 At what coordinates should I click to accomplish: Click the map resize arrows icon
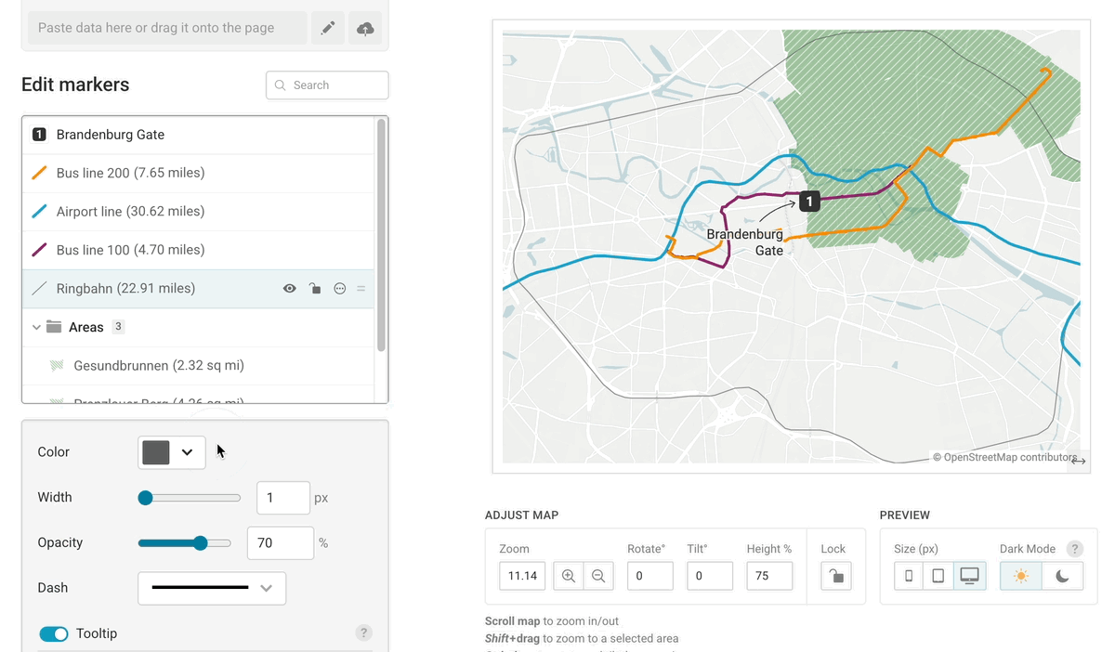coord(1078,461)
